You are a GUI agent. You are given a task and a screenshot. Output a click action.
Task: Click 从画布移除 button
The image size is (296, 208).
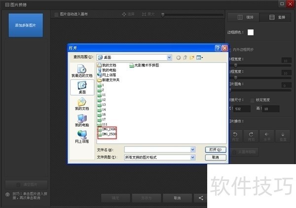click(x=244, y=152)
